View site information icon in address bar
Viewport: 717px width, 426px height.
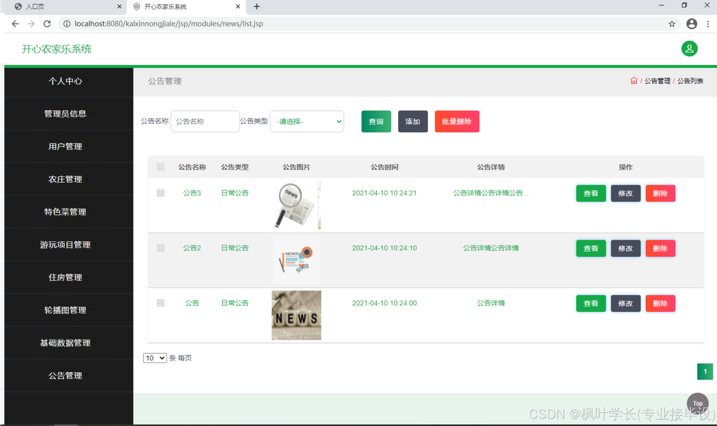tap(67, 24)
